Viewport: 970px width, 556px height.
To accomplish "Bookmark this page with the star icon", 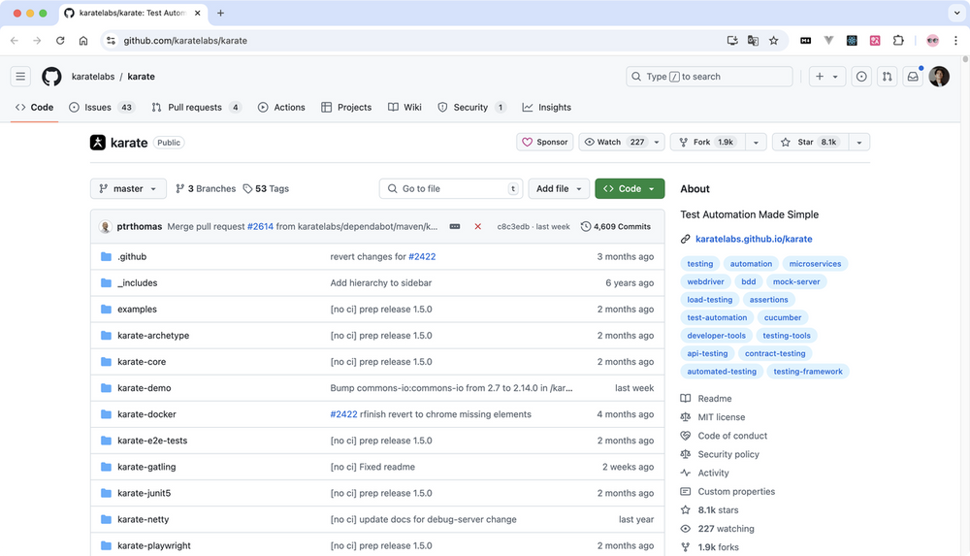I will pos(773,41).
